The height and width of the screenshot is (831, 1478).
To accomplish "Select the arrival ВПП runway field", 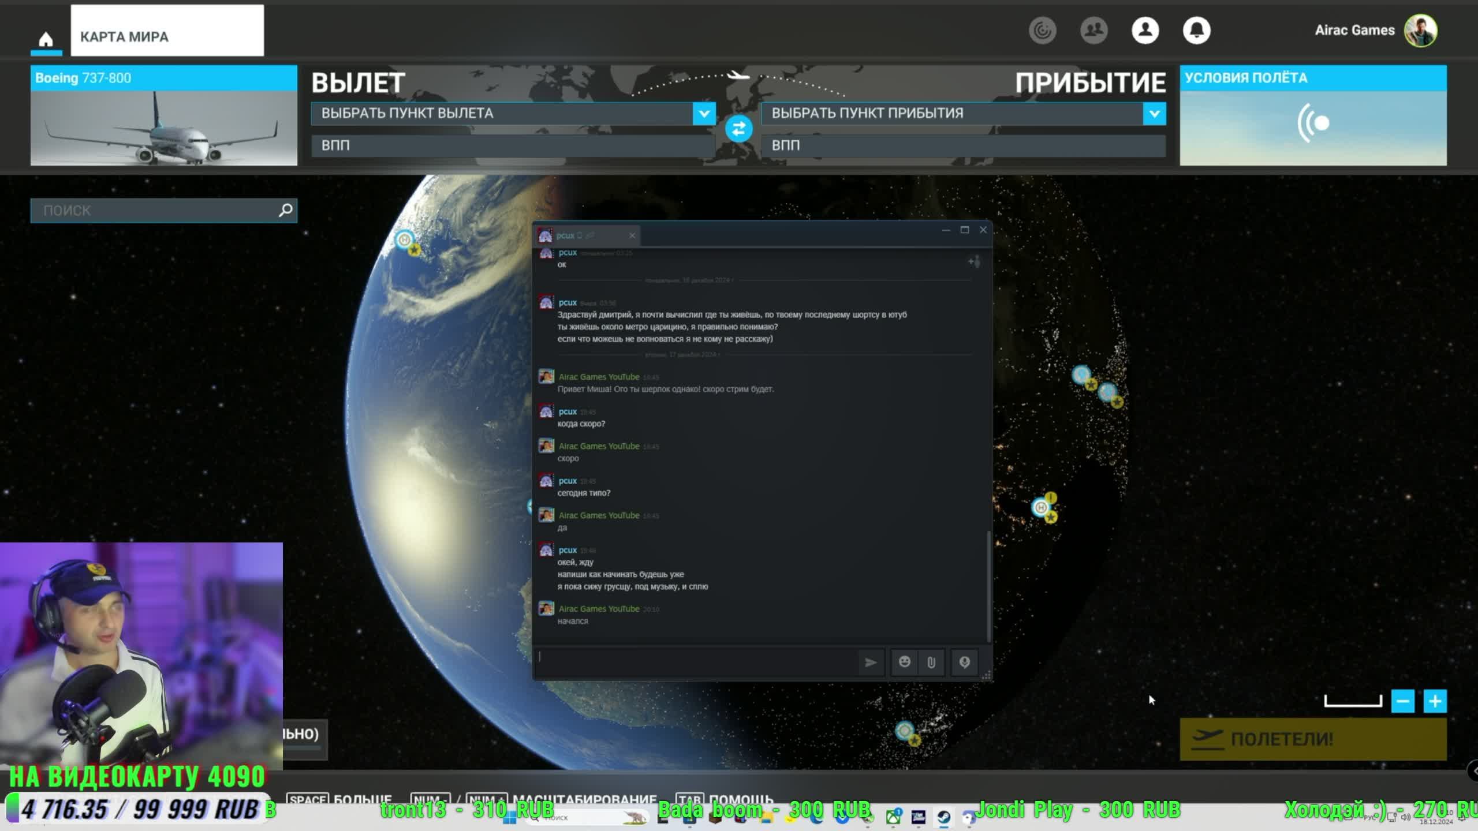I will [963, 145].
